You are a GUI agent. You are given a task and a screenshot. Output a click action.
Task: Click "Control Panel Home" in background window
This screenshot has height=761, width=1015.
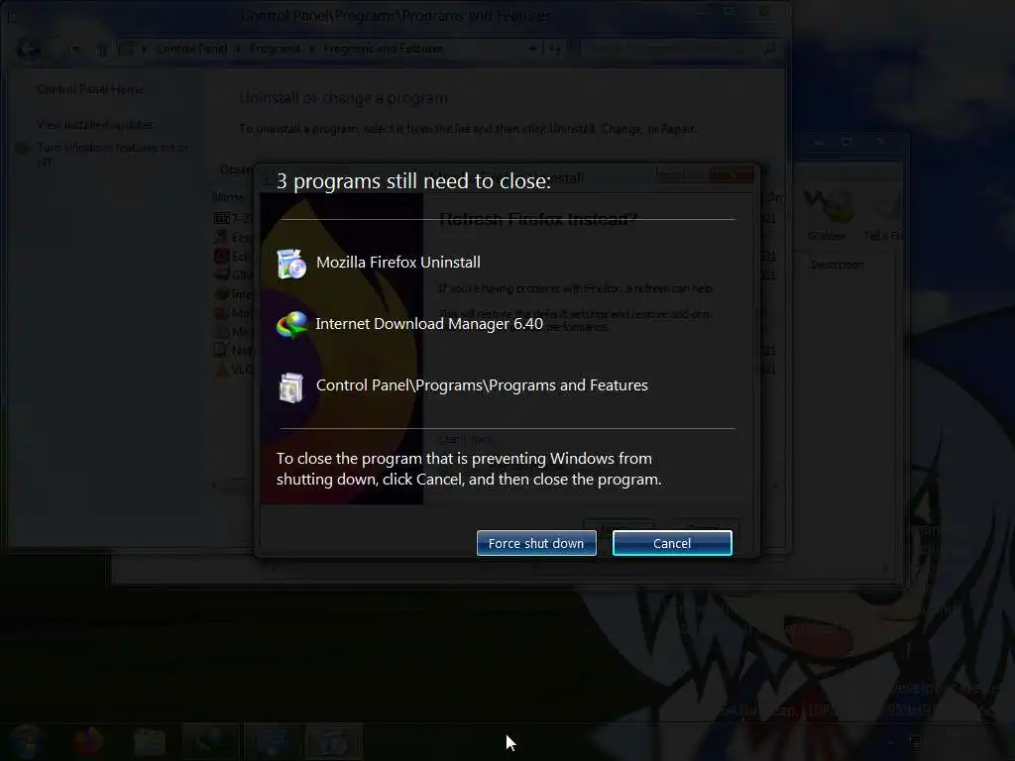(90, 89)
